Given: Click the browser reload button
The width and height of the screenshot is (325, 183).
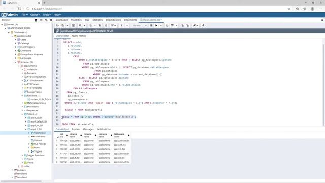Looking at the screenshot, I should coord(19,9).
